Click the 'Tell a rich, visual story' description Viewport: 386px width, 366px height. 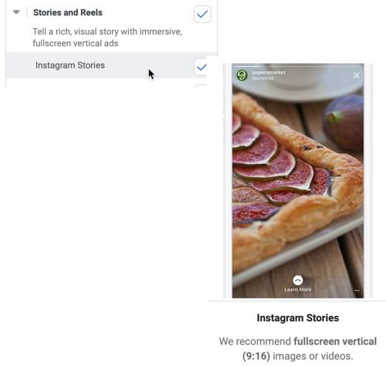point(108,37)
